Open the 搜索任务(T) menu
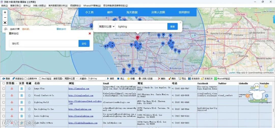This screenshot has height=128, width=275. click(x=16, y=6)
